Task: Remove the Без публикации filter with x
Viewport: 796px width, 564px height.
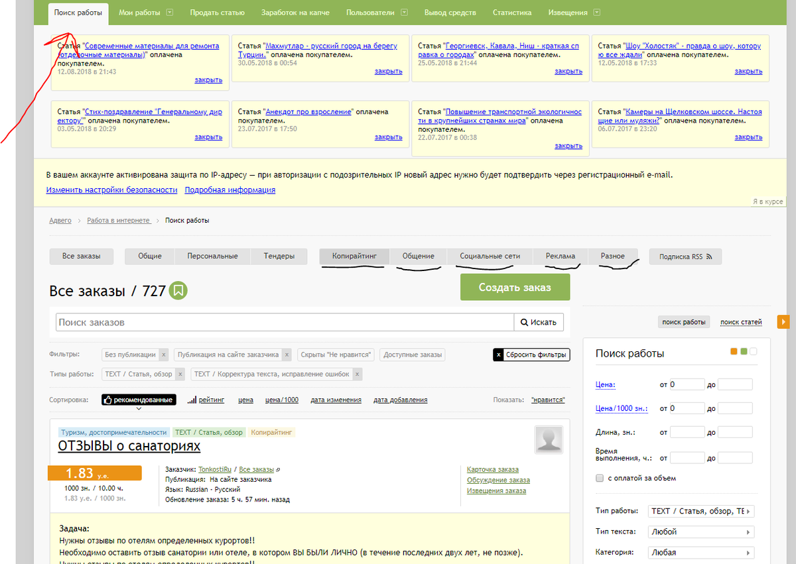Action: tap(164, 355)
